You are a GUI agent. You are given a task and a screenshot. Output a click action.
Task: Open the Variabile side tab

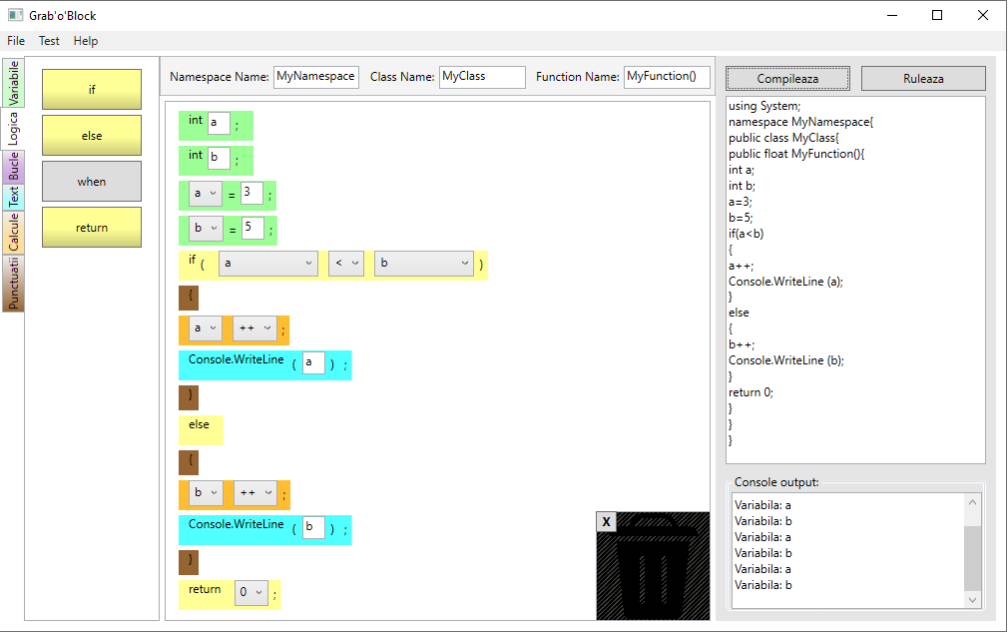point(13,83)
